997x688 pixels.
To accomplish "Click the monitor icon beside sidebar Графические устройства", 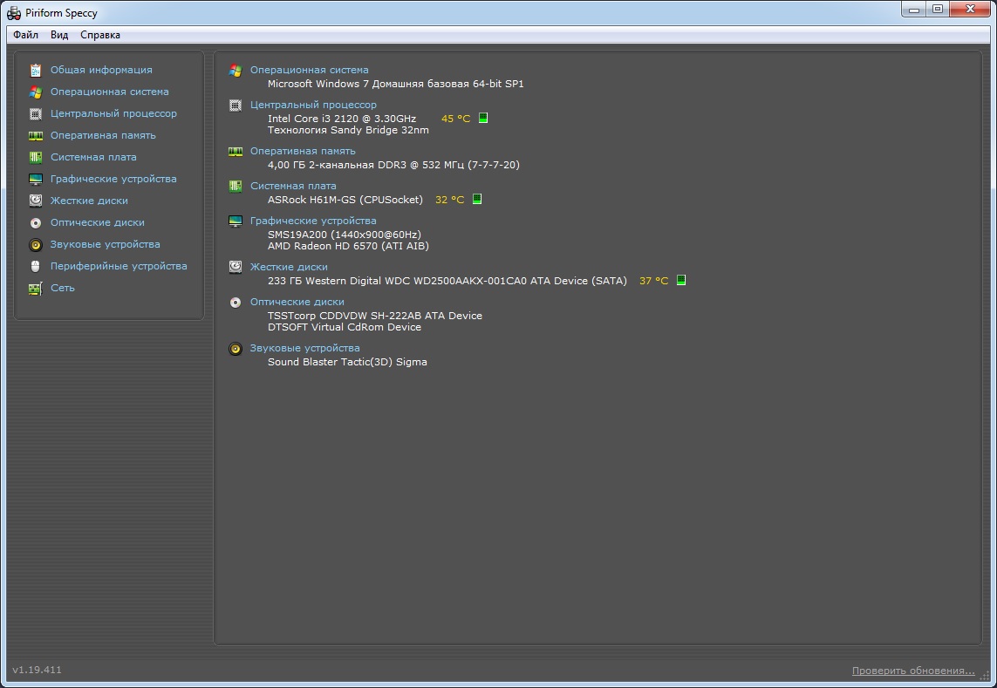I will (36, 179).
